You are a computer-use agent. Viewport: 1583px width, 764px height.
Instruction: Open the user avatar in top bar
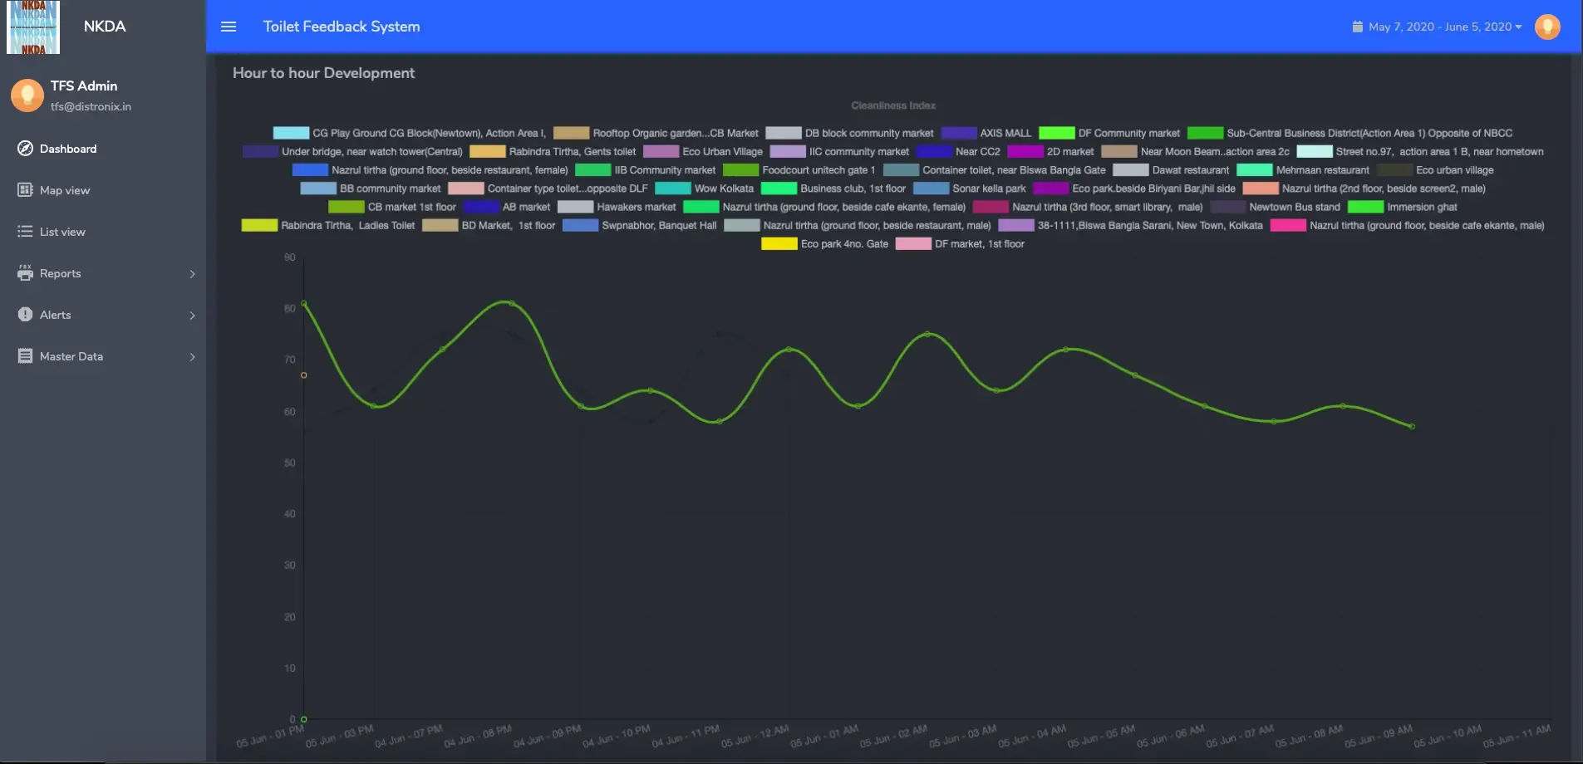1546,27
